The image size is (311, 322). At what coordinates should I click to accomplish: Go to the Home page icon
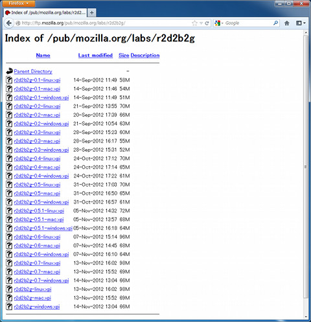[287, 23]
